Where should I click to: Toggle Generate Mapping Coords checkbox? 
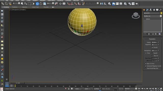pyautogui.click(x=146, y=66)
